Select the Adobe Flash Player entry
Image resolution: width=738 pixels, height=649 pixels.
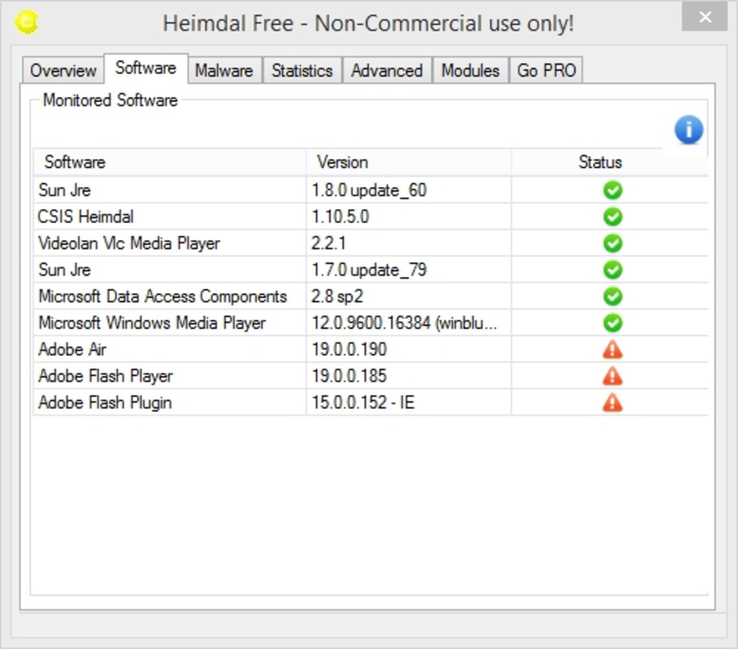106,376
